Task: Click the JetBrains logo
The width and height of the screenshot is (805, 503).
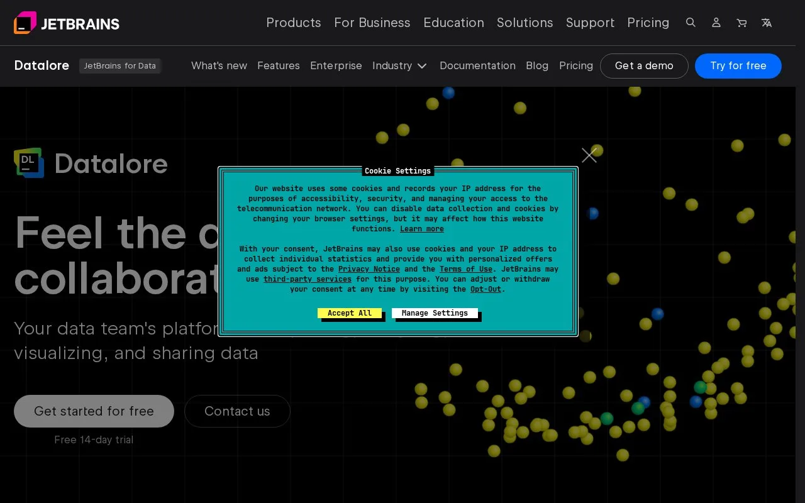Action: (x=67, y=23)
